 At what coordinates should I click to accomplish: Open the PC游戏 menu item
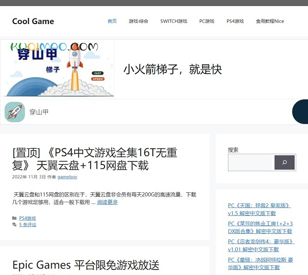pyautogui.click(x=207, y=21)
